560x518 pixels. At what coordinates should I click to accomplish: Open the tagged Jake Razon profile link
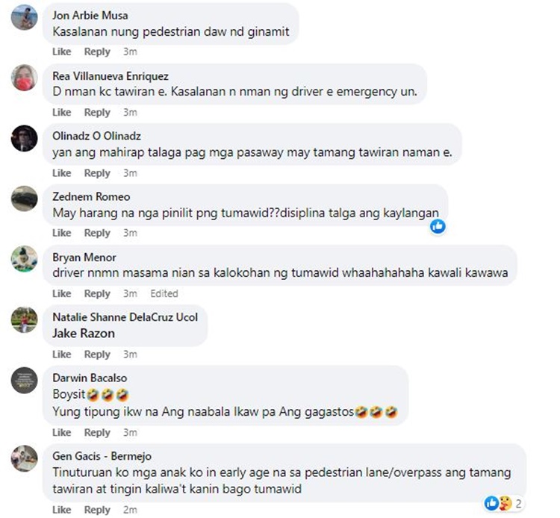pos(84,334)
